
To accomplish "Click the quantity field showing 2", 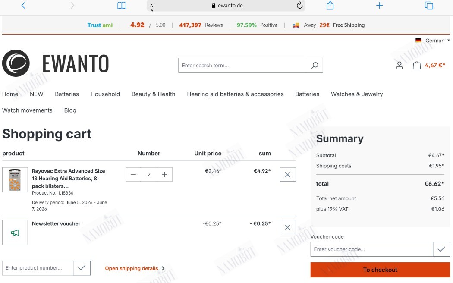I will 149,174.
